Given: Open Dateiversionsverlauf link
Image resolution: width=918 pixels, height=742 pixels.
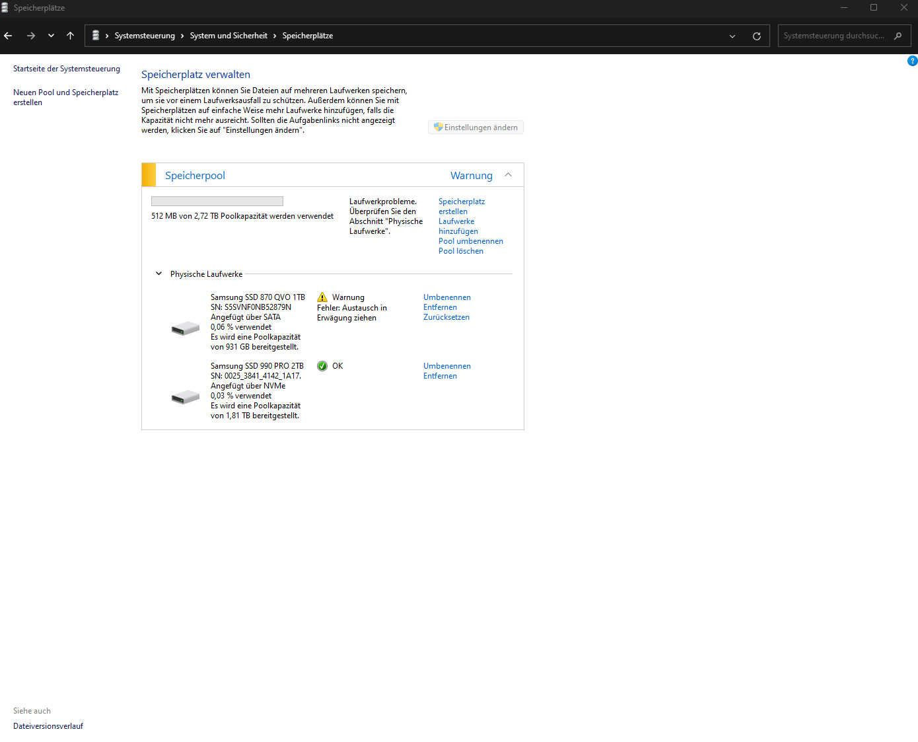Looking at the screenshot, I should tap(48, 726).
